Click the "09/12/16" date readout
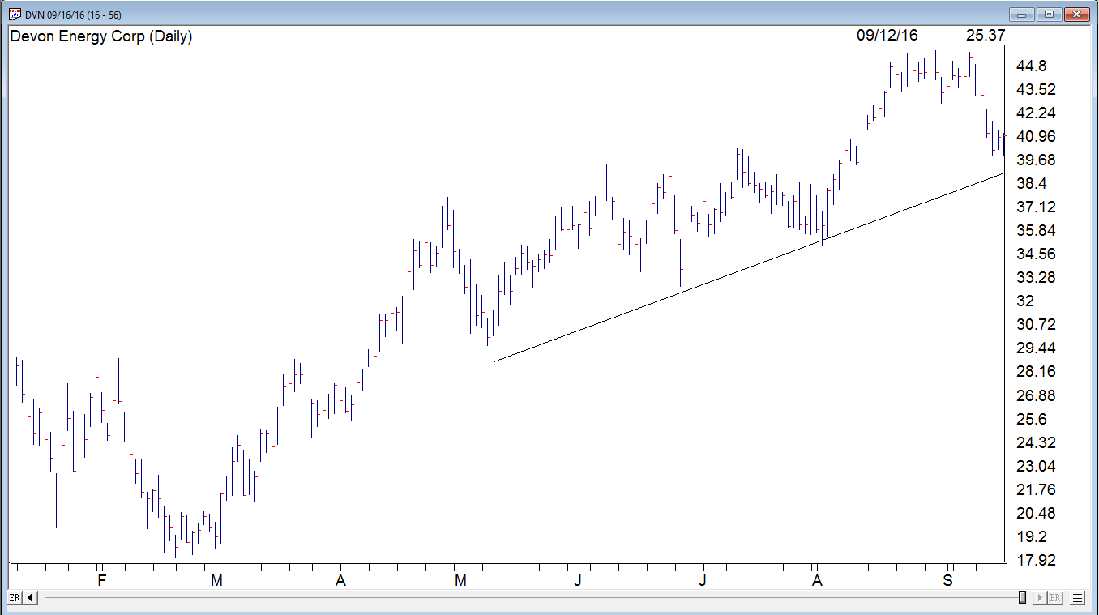The image size is (1099, 615). [x=887, y=36]
